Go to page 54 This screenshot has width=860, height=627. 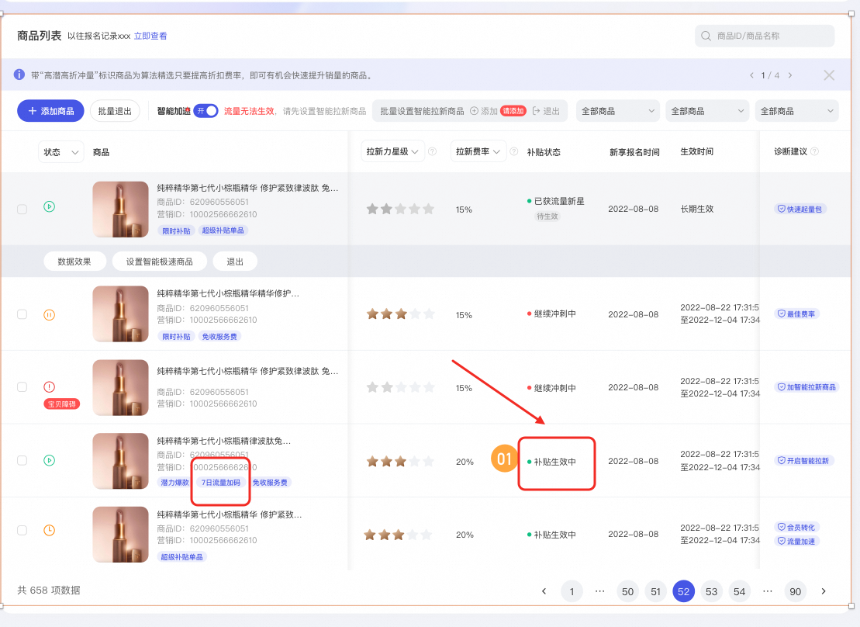click(x=739, y=591)
